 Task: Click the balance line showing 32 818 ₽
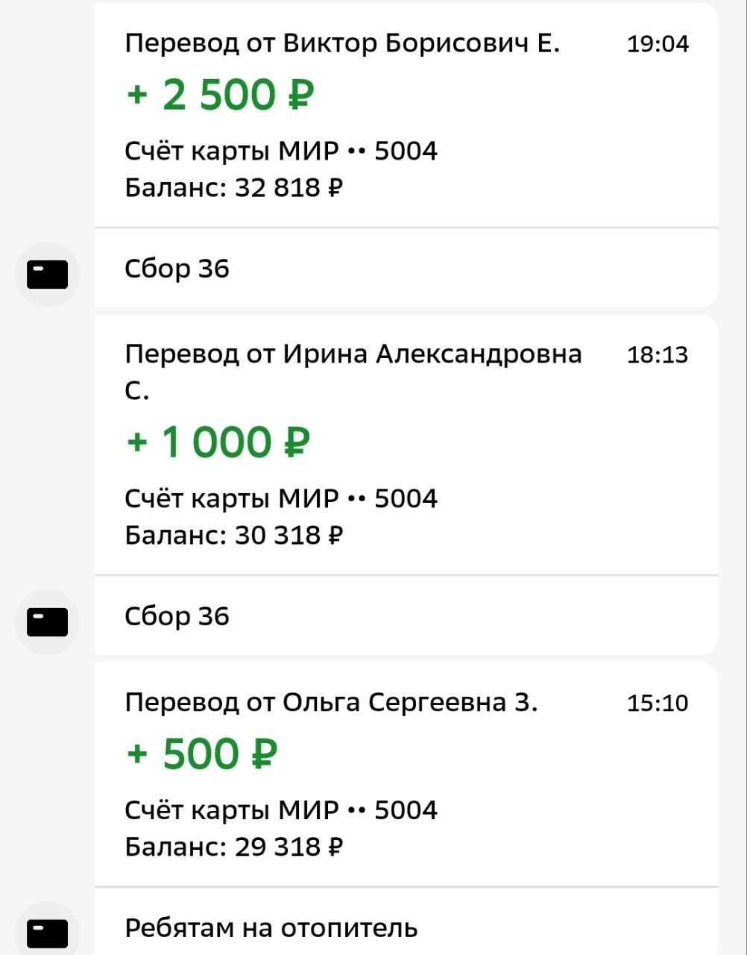click(x=233, y=187)
